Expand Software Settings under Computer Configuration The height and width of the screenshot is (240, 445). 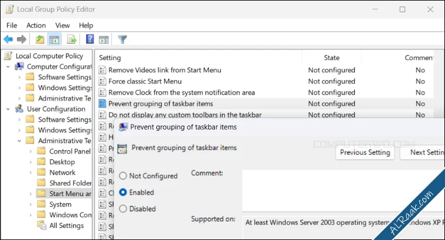[x=19, y=77]
